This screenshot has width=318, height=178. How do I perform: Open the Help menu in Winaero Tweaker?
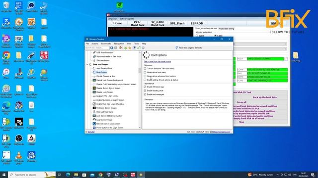144,44
